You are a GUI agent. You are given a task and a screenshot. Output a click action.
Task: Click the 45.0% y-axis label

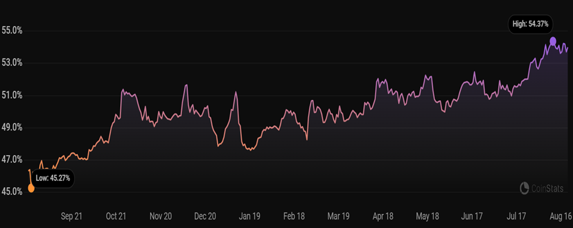pyautogui.click(x=12, y=192)
